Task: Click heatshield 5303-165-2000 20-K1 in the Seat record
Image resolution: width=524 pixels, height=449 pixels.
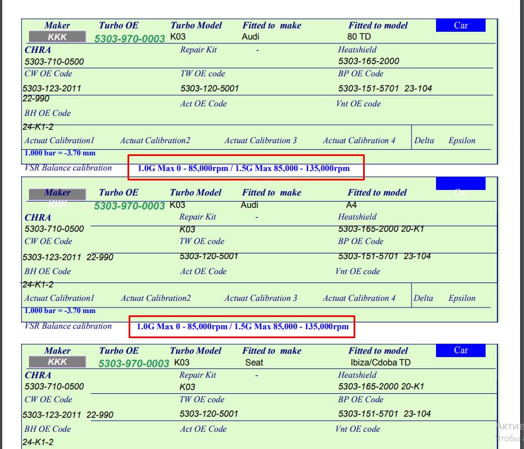Action: point(381,387)
